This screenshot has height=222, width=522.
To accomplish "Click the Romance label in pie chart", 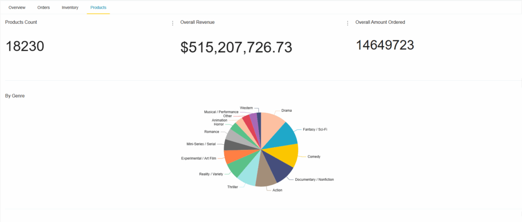I will pyautogui.click(x=212, y=132).
